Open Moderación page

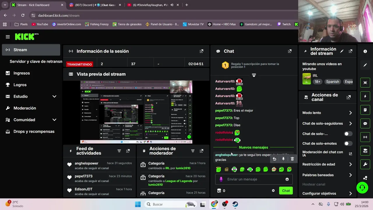(31, 108)
